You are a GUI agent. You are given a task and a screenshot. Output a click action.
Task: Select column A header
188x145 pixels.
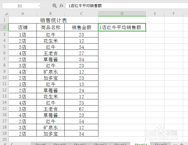(x=23, y=14)
